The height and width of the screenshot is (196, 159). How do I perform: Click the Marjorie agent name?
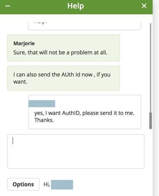(24, 43)
